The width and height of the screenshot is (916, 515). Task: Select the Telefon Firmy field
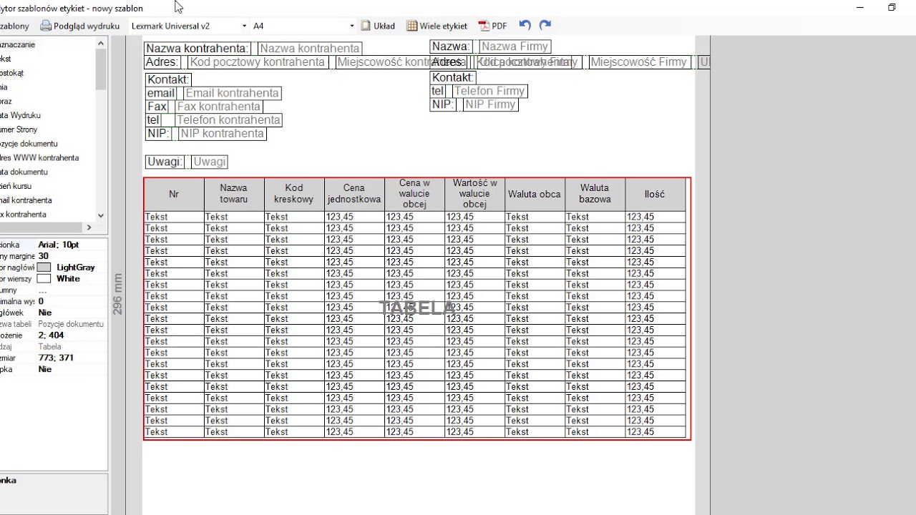pyautogui.click(x=489, y=91)
